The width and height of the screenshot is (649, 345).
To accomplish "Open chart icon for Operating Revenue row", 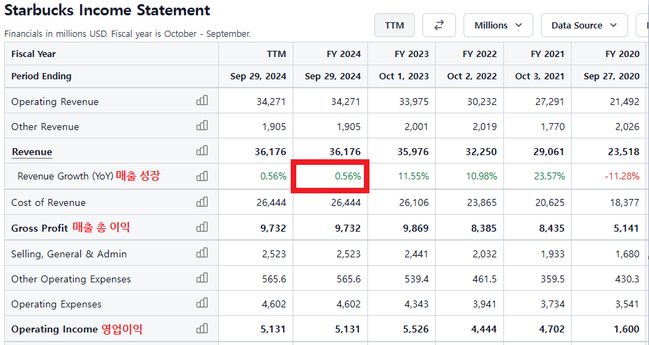I will 202,100.
